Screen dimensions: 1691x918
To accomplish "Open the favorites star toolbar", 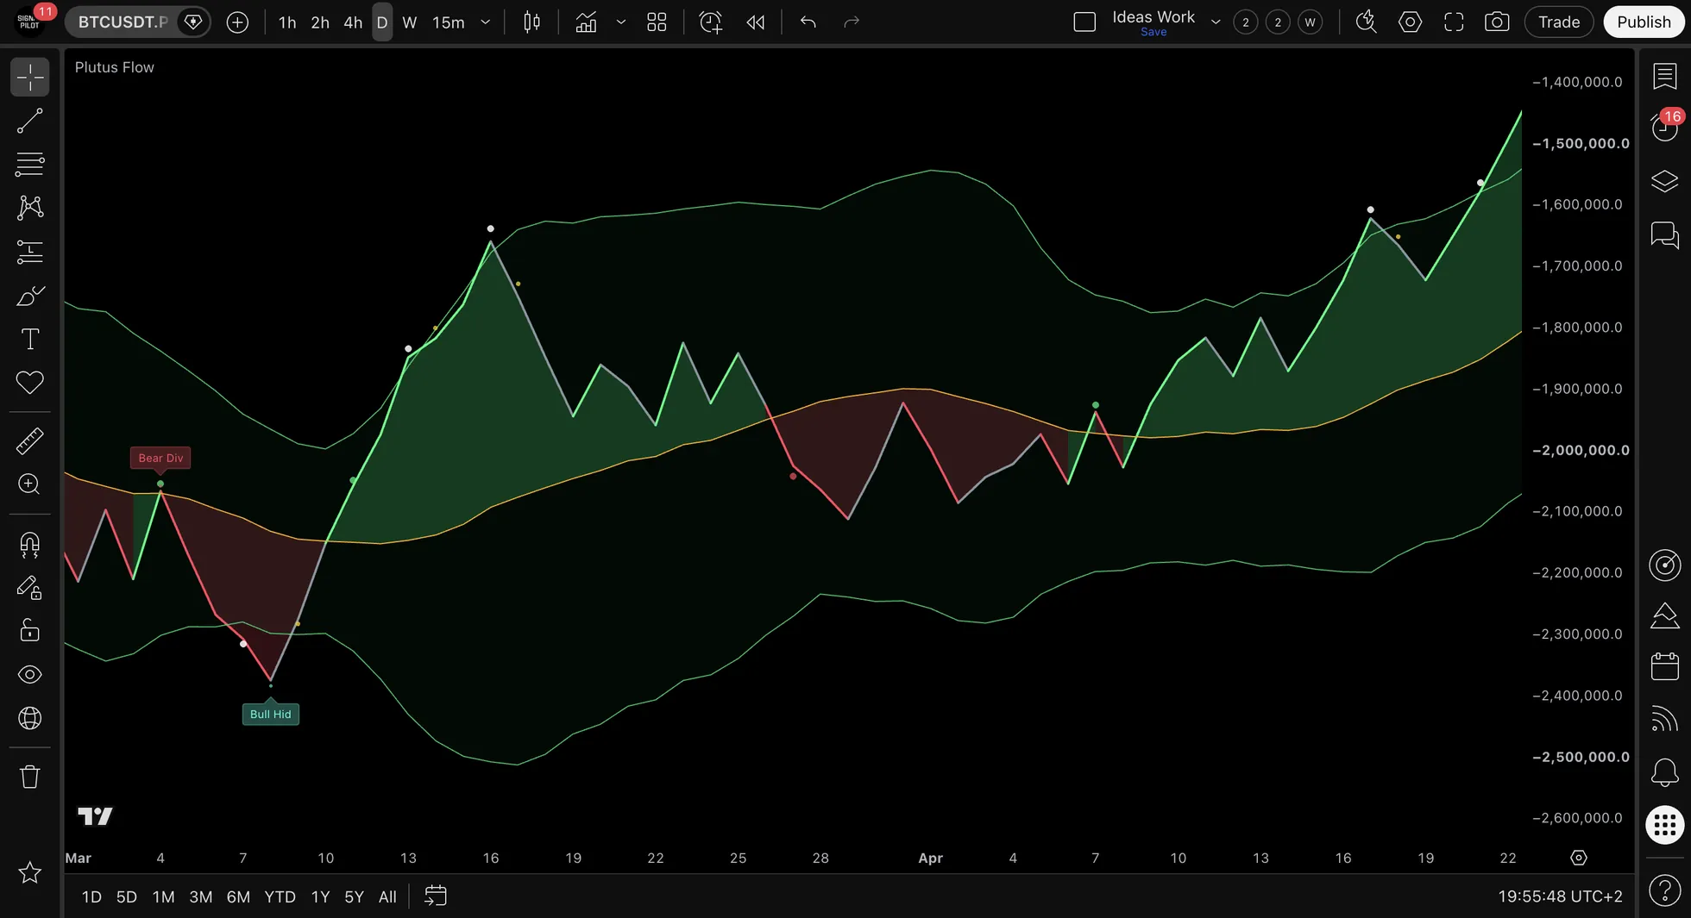I will [x=30, y=872].
